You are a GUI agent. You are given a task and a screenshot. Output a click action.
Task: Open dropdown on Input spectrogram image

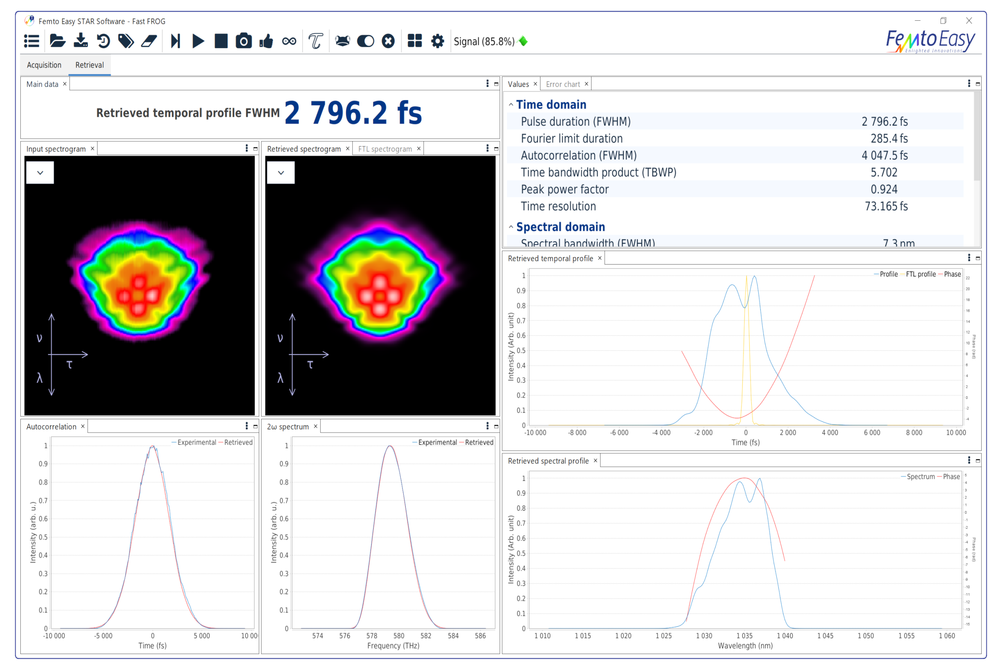point(40,173)
